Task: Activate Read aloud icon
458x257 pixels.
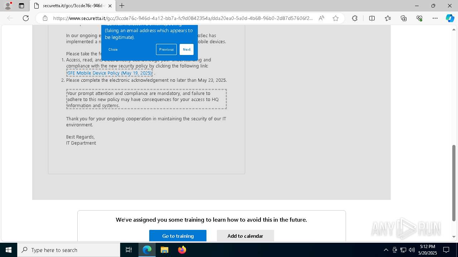Action: [x=321, y=18]
